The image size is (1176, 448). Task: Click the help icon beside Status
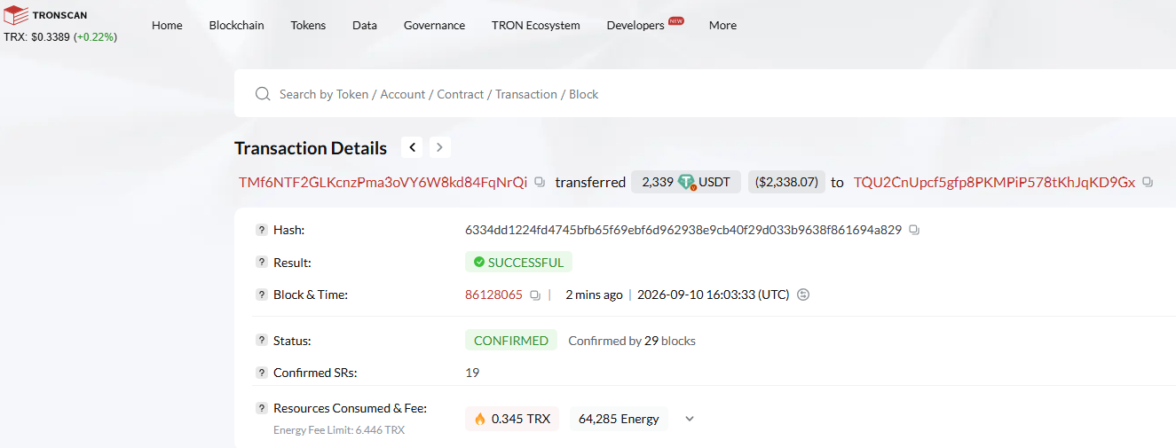(x=262, y=340)
